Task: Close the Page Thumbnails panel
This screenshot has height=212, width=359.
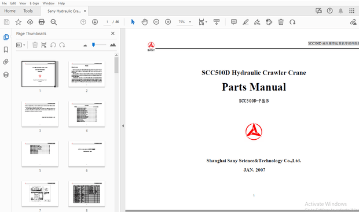Action: pyautogui.click(x=113, y=34)
